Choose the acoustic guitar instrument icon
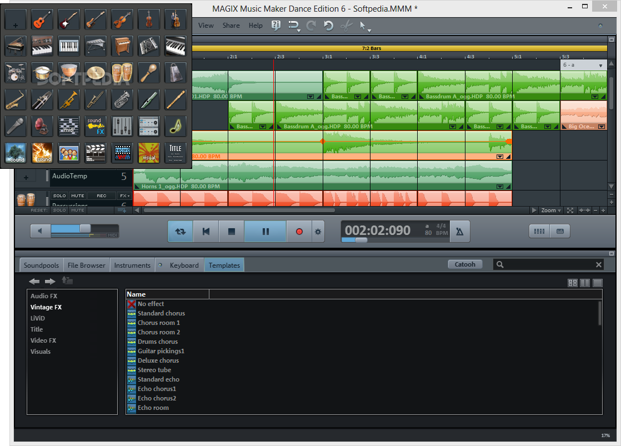The image size is (621, 446). [x=42, y=20]
